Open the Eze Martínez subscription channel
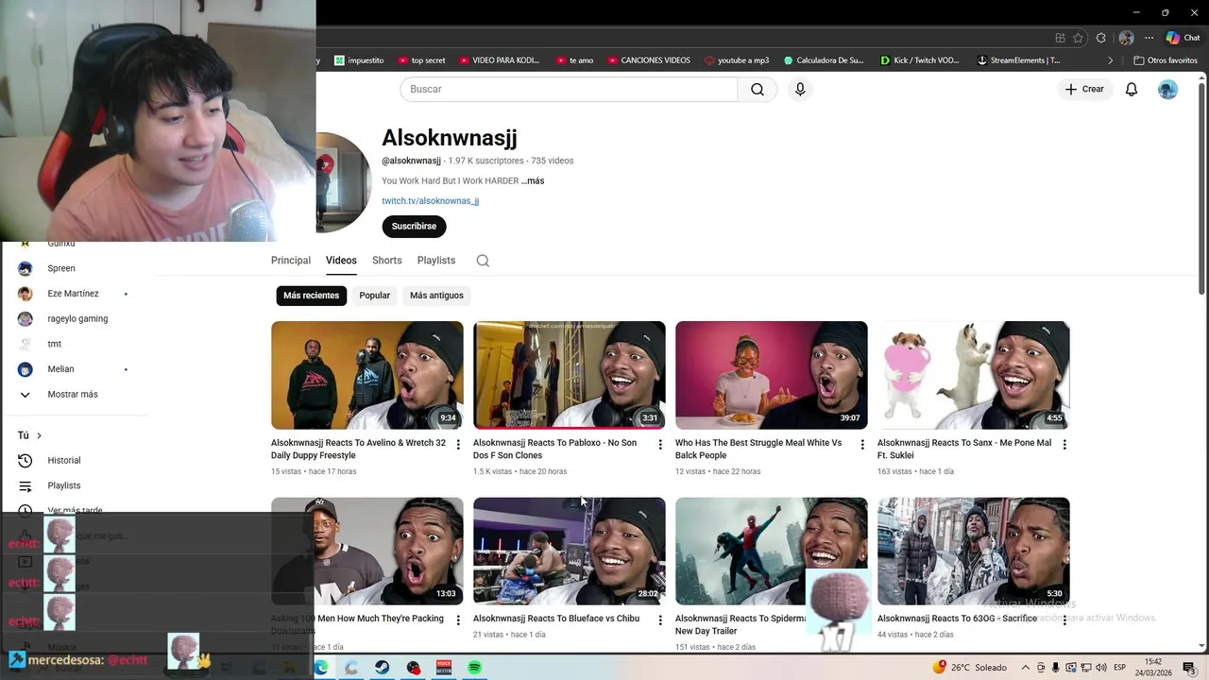 coord(74,294)
